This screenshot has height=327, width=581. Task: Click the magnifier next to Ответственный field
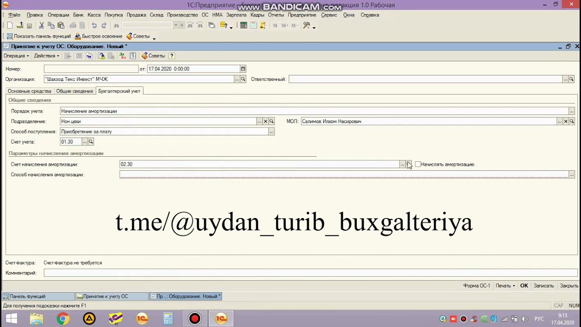coord(571,79)
